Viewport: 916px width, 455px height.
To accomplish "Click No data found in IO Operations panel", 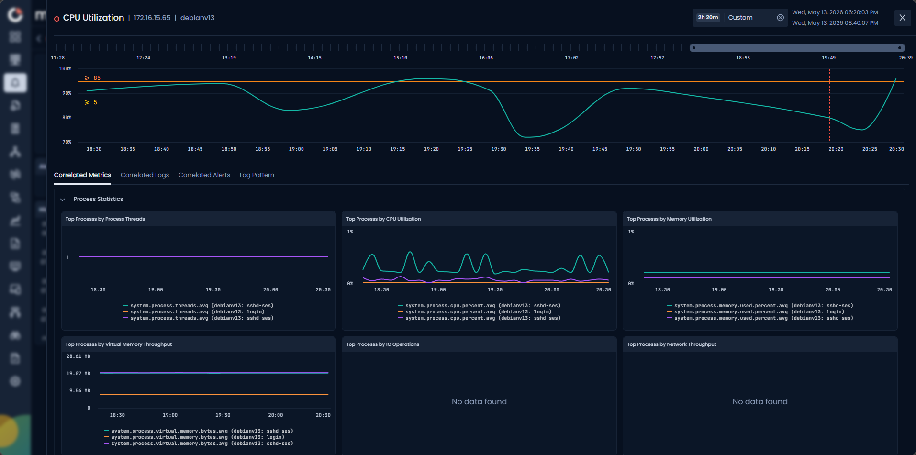I will (479, 402).
